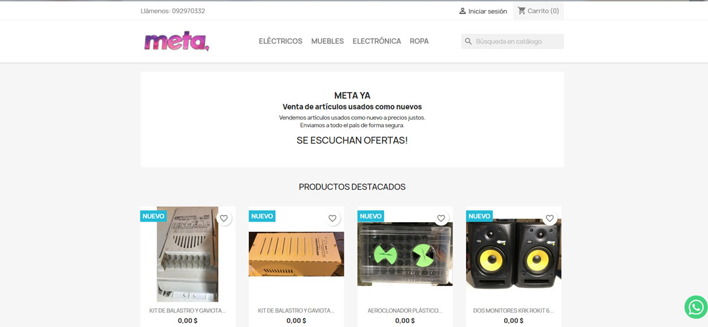Open the ELECTRÓNICA category menu
The image size is (708, 327).
[376, 41]
